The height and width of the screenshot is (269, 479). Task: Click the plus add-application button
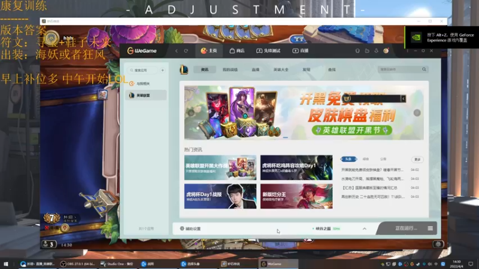click(162, 70)
